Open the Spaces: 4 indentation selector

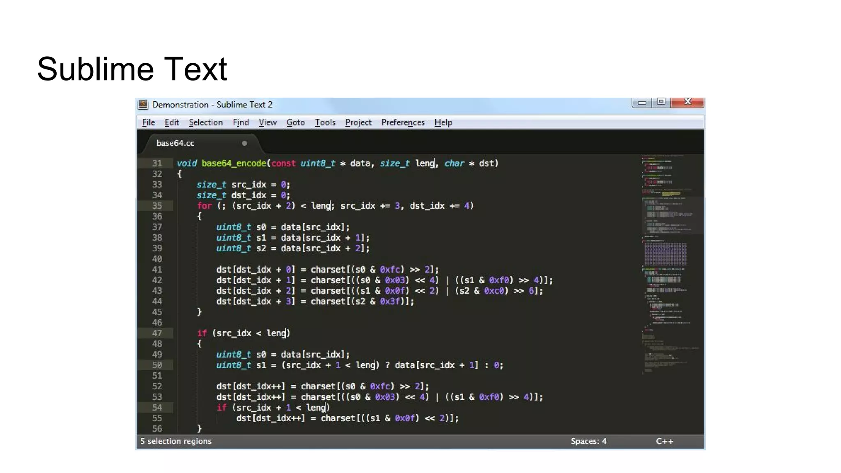click(x=588, y=441)
